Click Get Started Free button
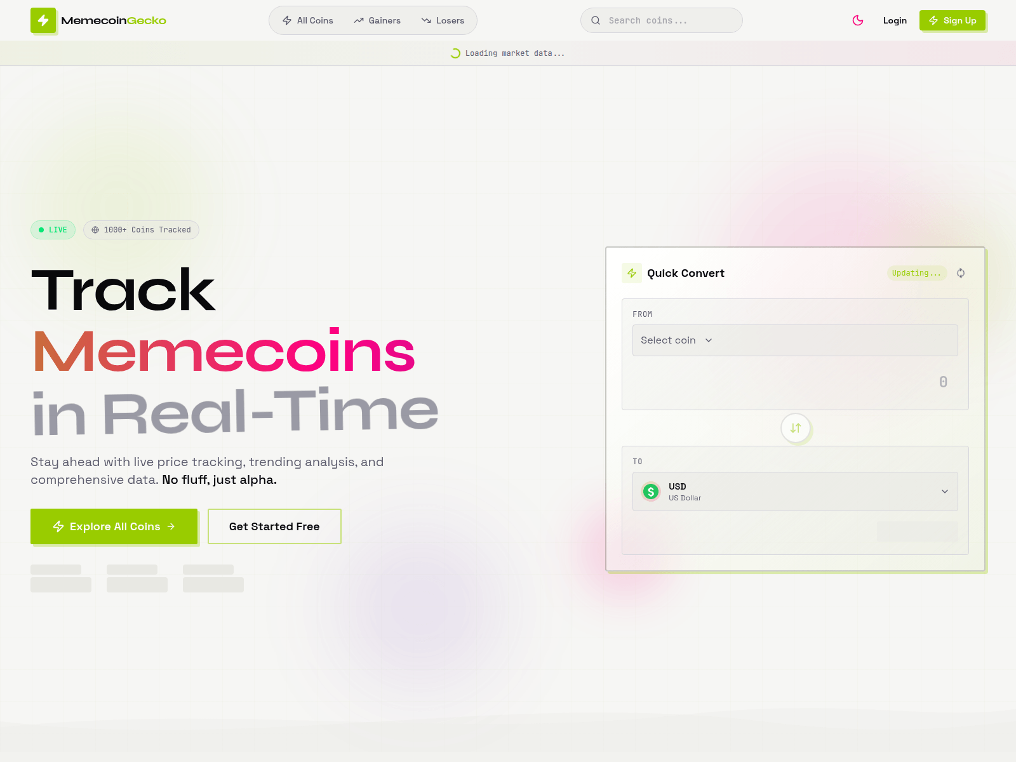 (274, 526)
